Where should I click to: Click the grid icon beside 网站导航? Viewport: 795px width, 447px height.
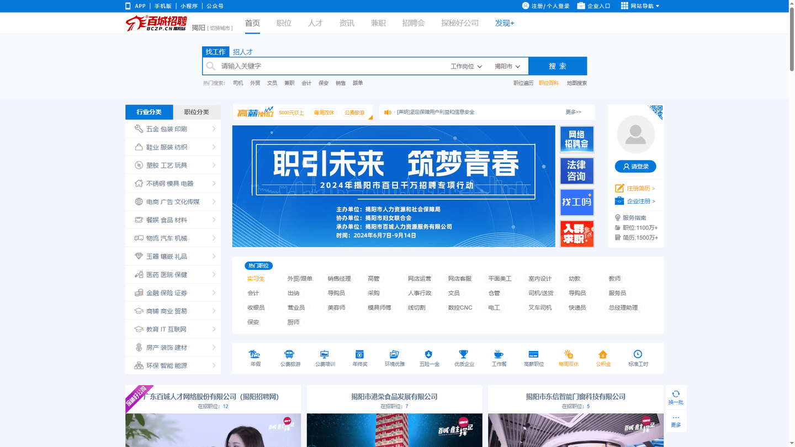pyautogui.click(x=624, y=6)
